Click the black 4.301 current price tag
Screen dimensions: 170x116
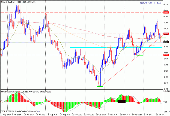(166, 42)
